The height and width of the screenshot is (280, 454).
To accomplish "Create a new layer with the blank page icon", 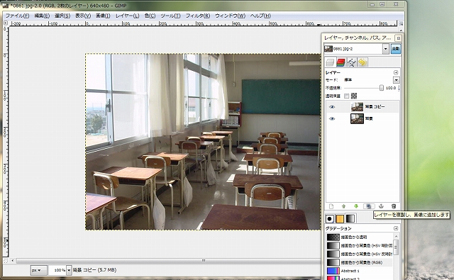I will point(331,206).
